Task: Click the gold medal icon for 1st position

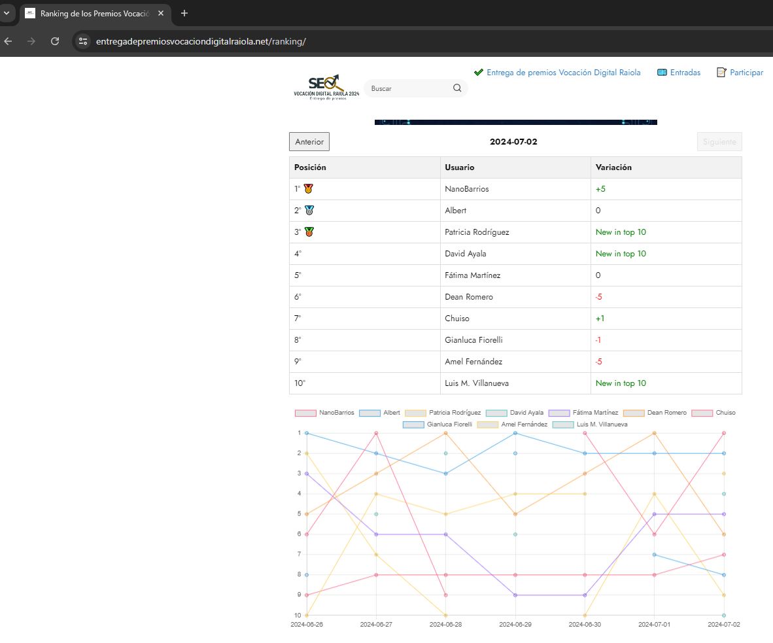Action: click(309, 189)
